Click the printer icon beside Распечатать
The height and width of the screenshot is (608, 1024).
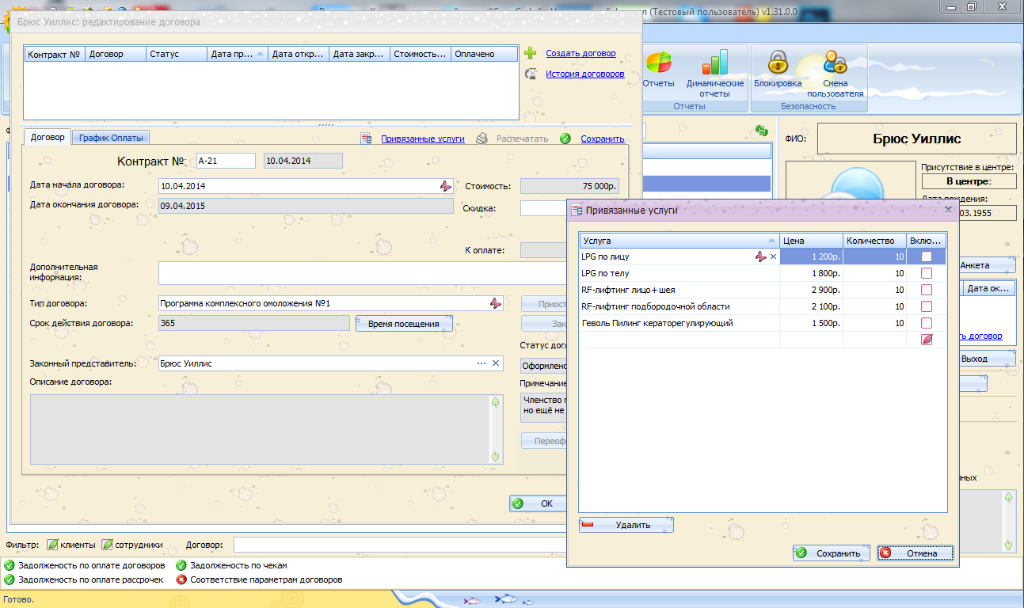[x=482, y=139]
